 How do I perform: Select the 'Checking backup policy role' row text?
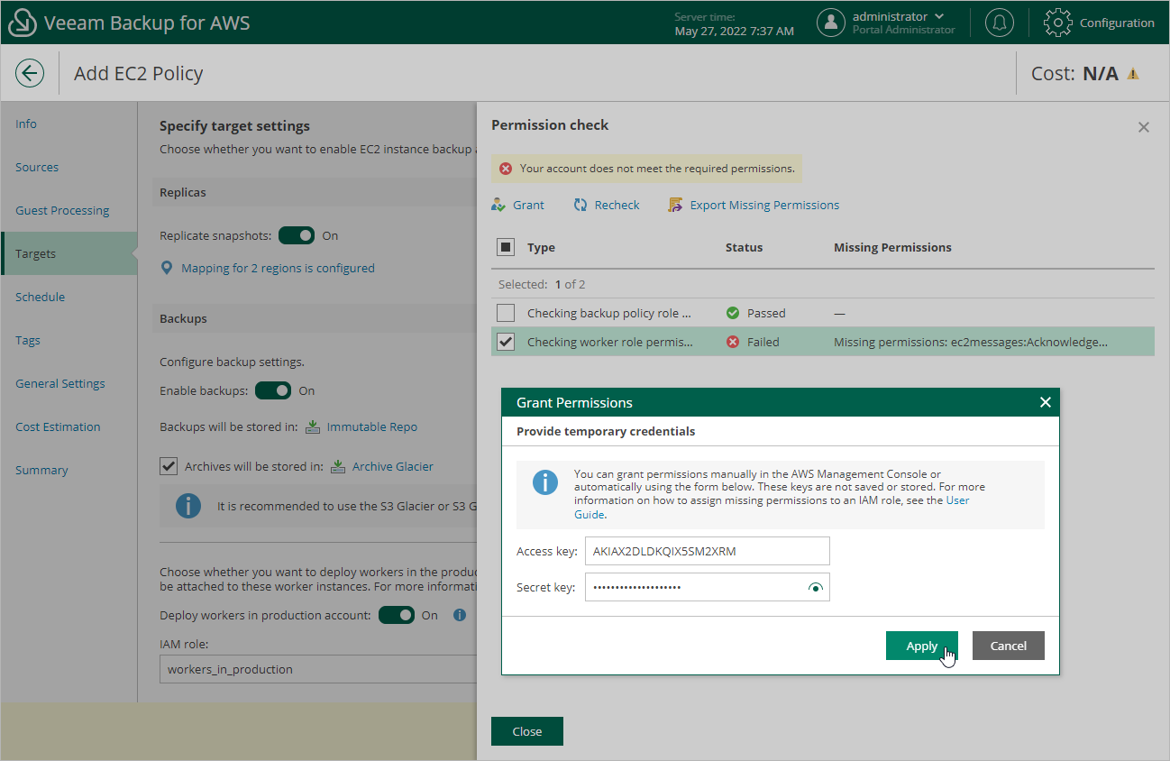[609, 313]
